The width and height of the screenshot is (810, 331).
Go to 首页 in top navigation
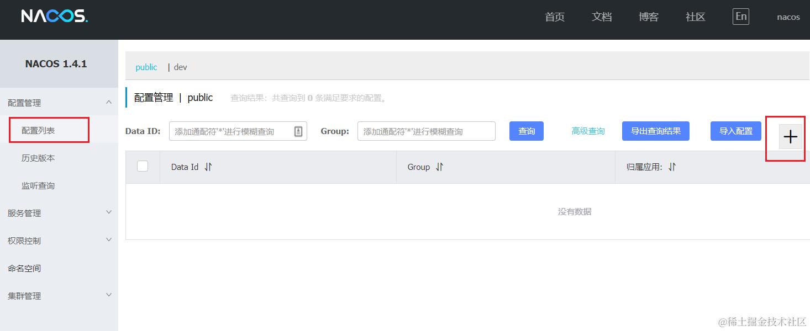[555, 17]
